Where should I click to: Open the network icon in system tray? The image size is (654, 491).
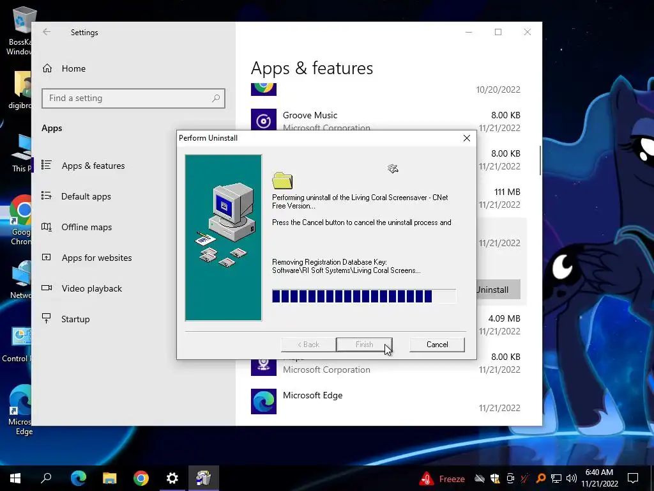click(x=556, y=478)
